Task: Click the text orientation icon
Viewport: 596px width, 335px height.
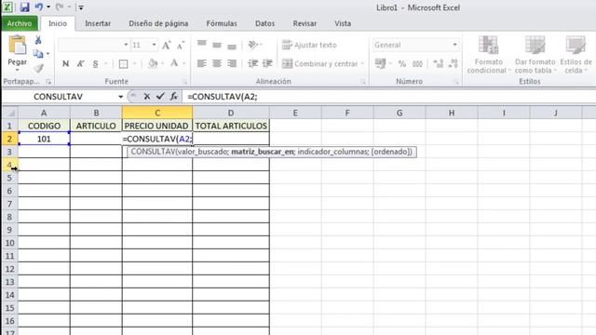Action: [253, 45]
